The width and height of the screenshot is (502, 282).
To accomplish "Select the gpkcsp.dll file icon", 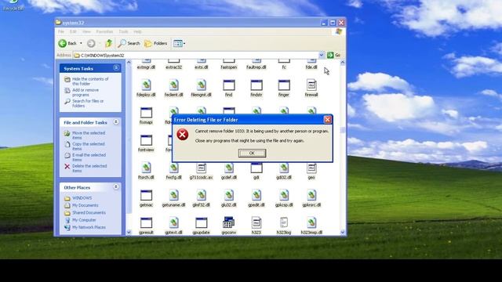I will [284, 195].
